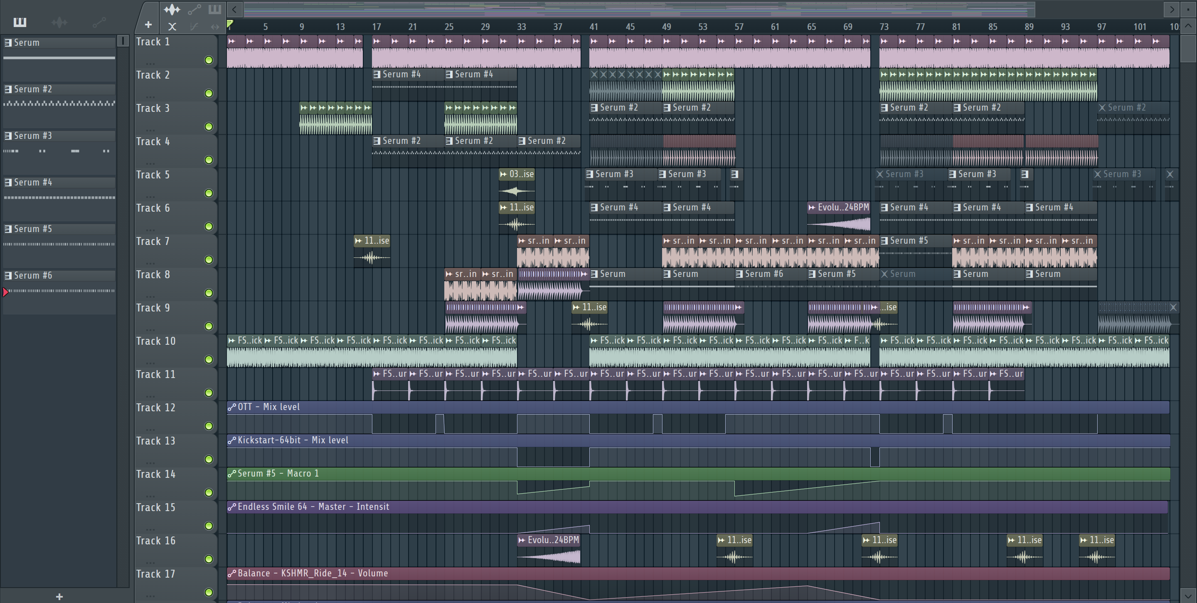Click the left arrow of the horizontal scrollbar
The height and width of the screenshot is (603, 1197).
[x=234, y=9]
